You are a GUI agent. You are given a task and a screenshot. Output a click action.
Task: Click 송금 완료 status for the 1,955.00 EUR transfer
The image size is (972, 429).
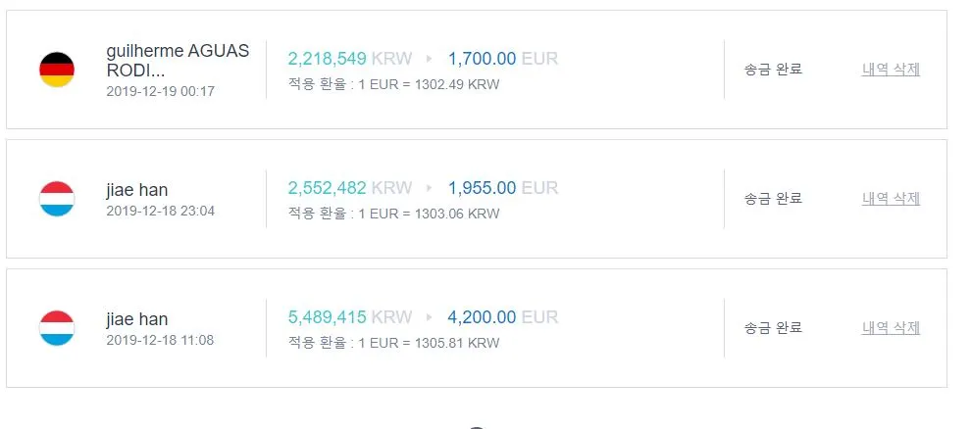click(773, 199)
